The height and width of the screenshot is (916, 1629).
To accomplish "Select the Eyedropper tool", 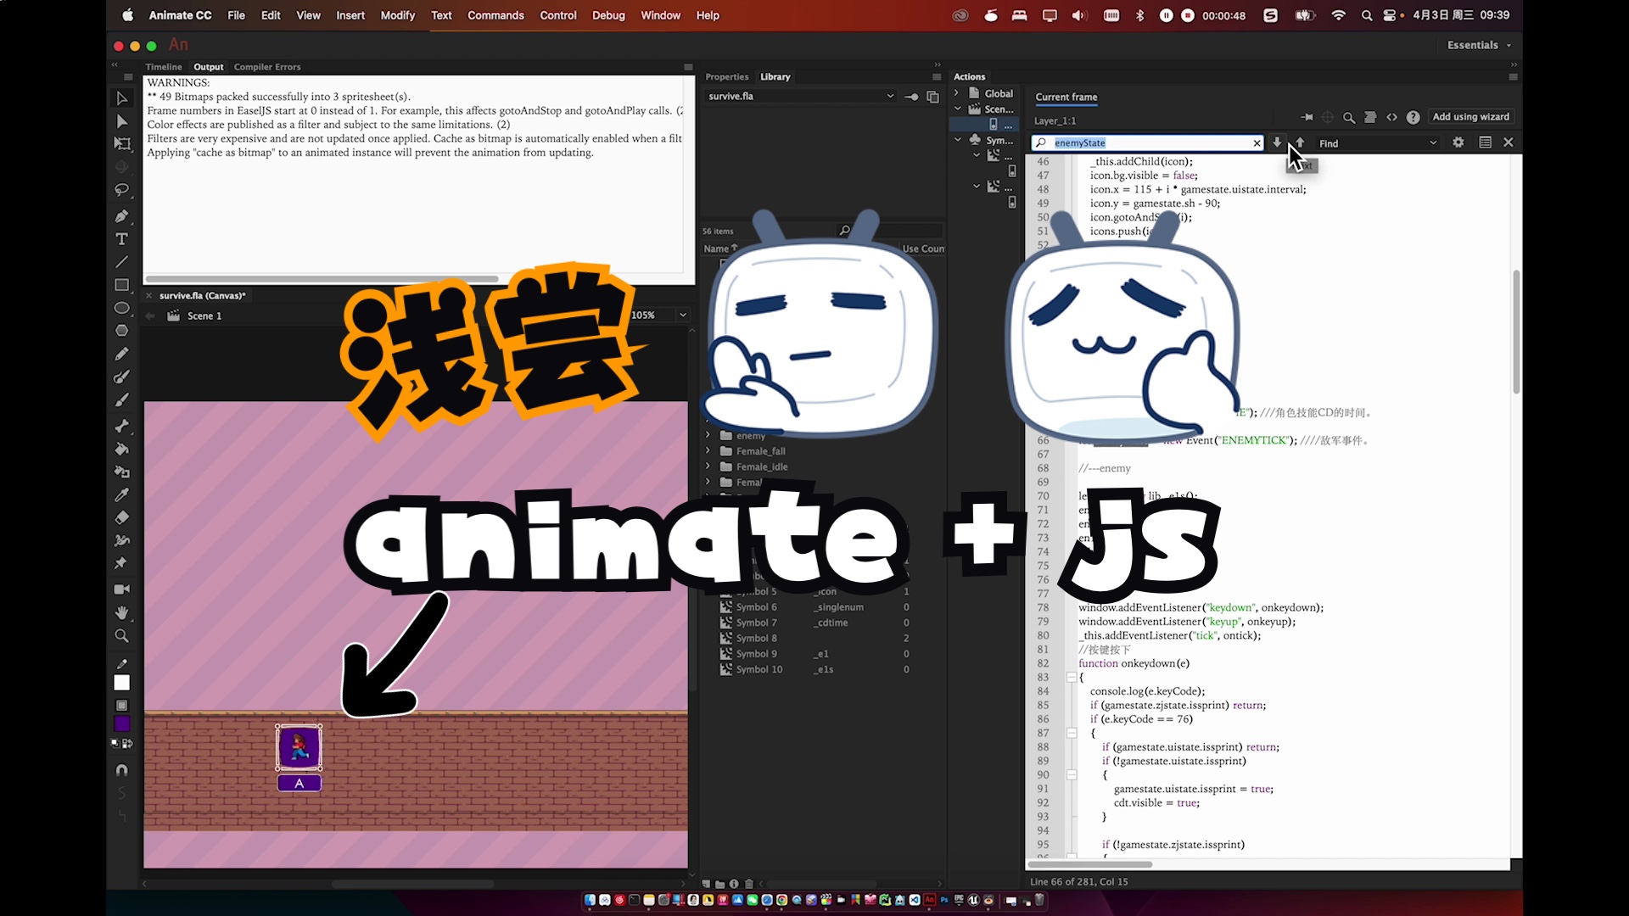I will (121, 494).
